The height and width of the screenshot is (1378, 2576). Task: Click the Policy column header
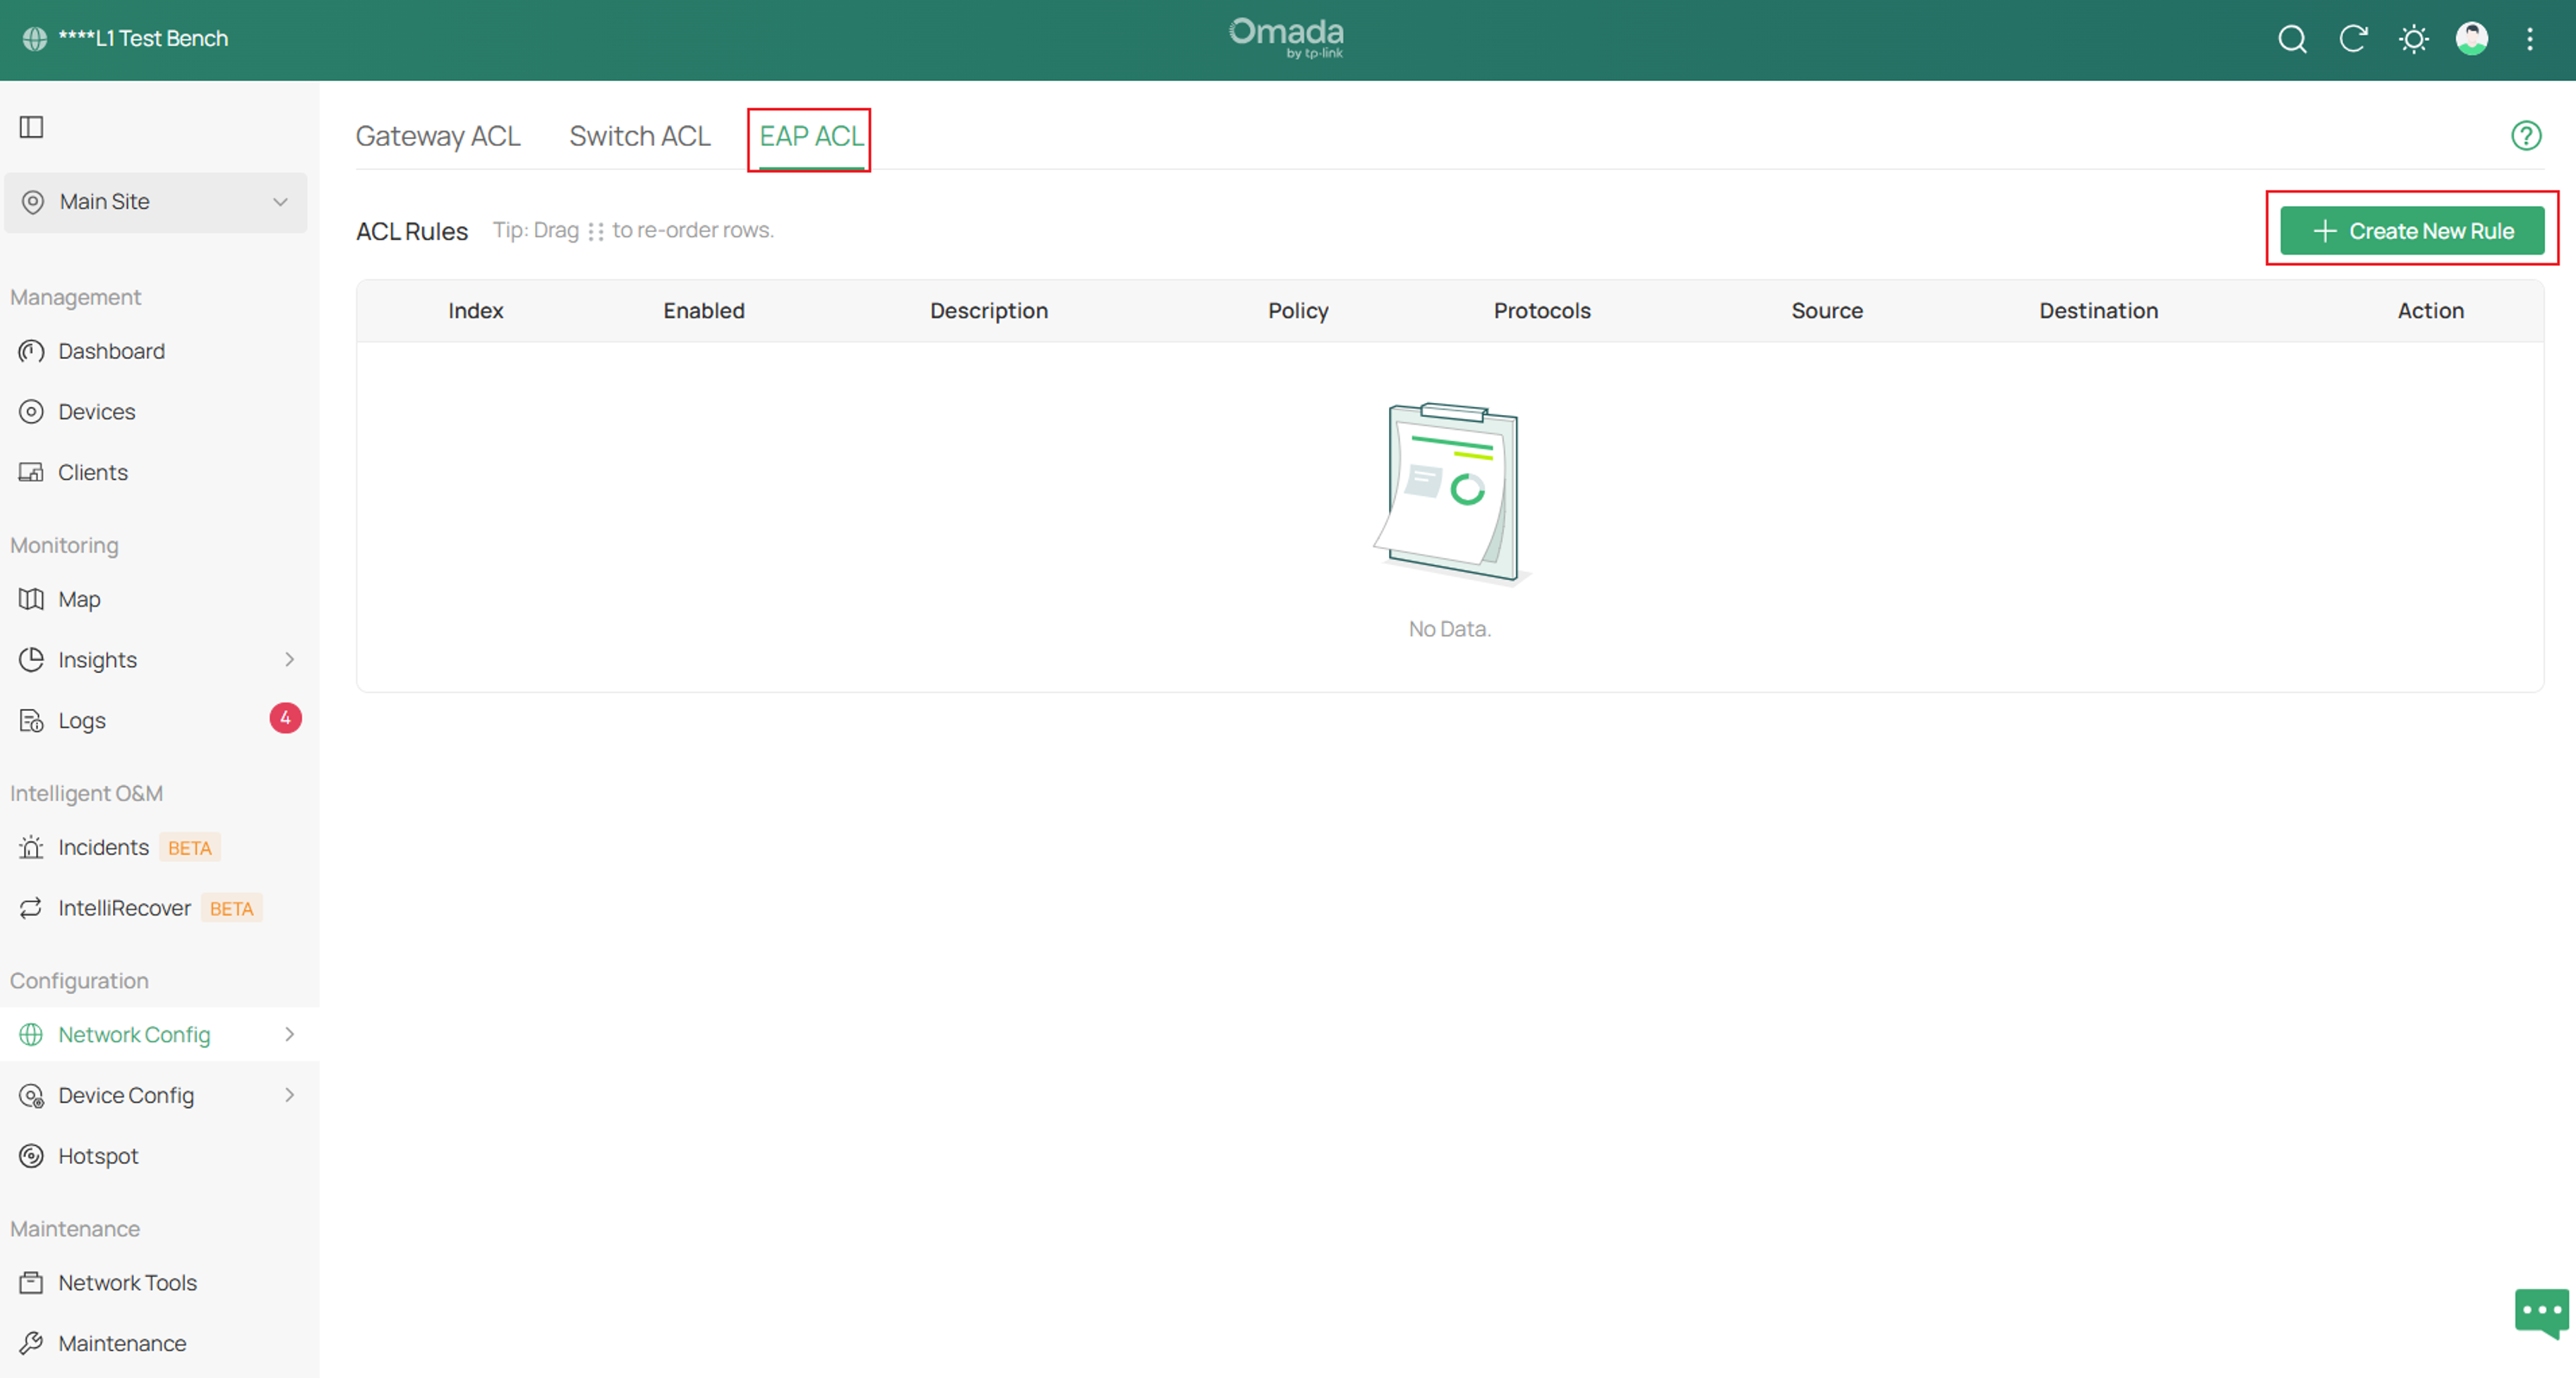point(1298,311)
